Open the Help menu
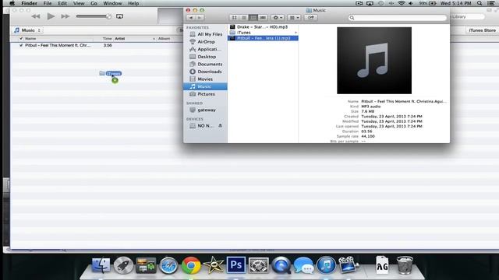The height and width of the screenshot is (280, 499). pyautogui.click(x=133, y=3)
